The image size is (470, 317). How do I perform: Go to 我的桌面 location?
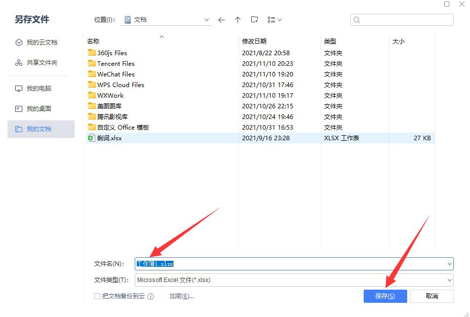(38, 109)
